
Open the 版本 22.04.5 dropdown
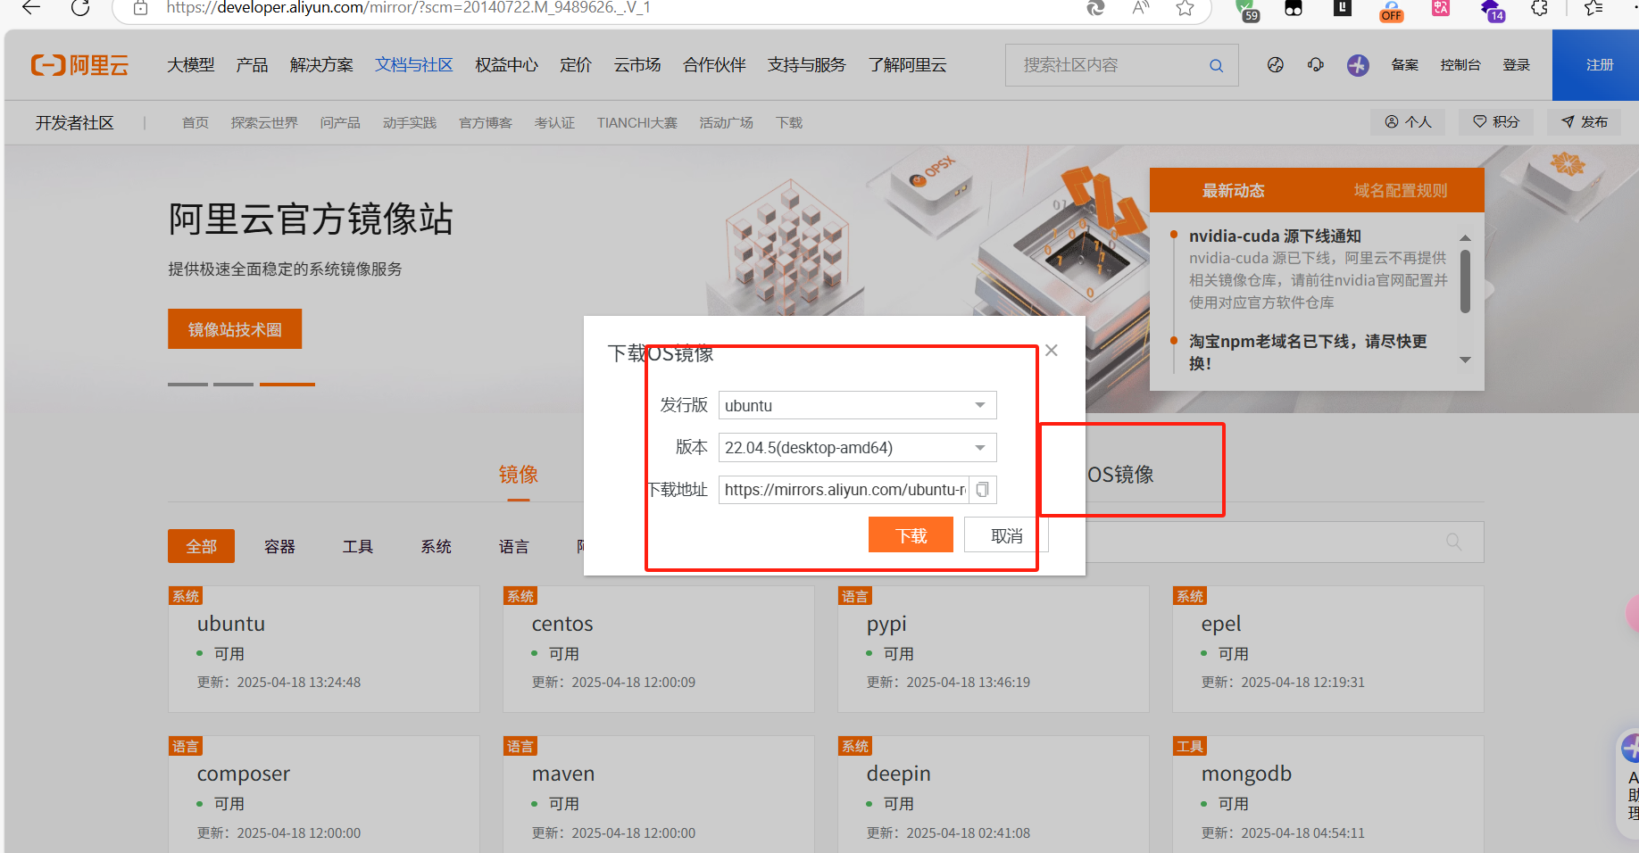857,447
